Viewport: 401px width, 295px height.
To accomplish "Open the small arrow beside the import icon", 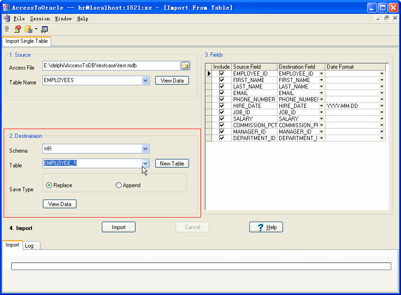I will [36, 29].
